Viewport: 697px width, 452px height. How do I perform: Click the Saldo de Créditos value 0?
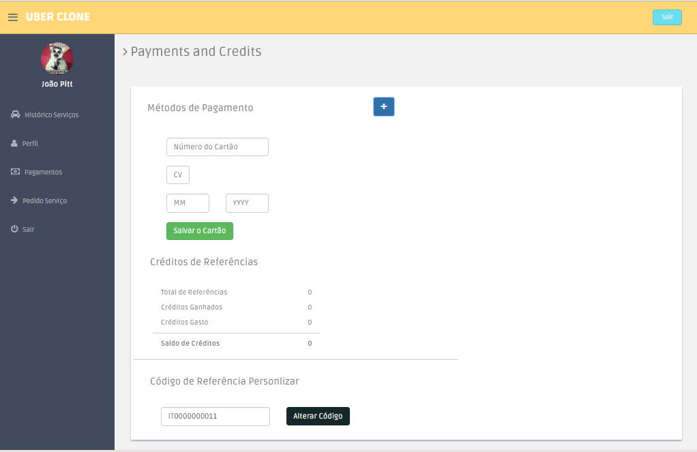(310, 343)
